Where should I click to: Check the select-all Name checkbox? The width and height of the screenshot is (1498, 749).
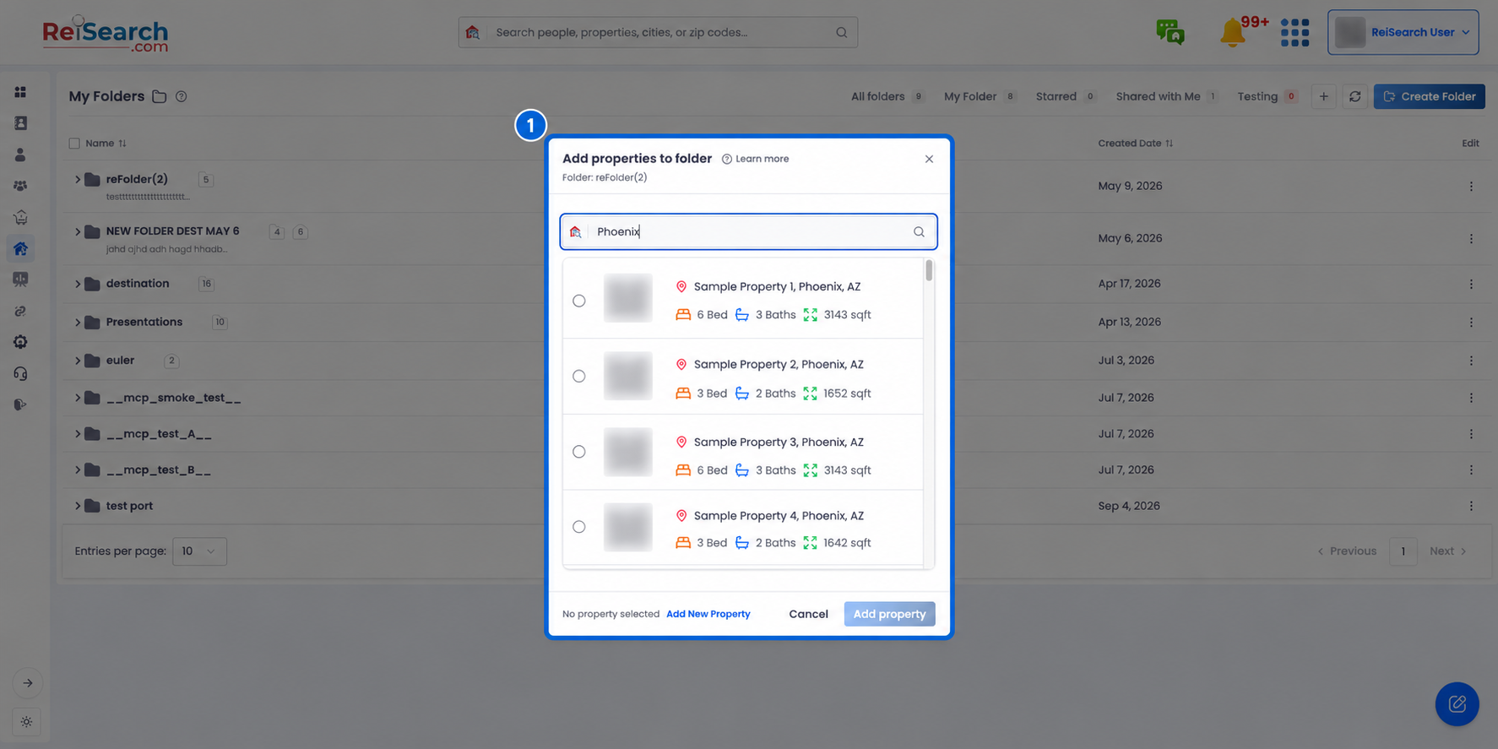coord(74,144)
